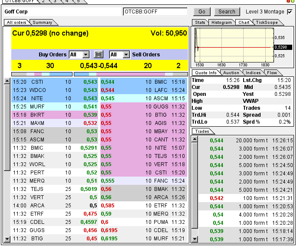Switch to the Summary tab
Viewport: 297px width, 246px height.
click(x=43, y=22)
